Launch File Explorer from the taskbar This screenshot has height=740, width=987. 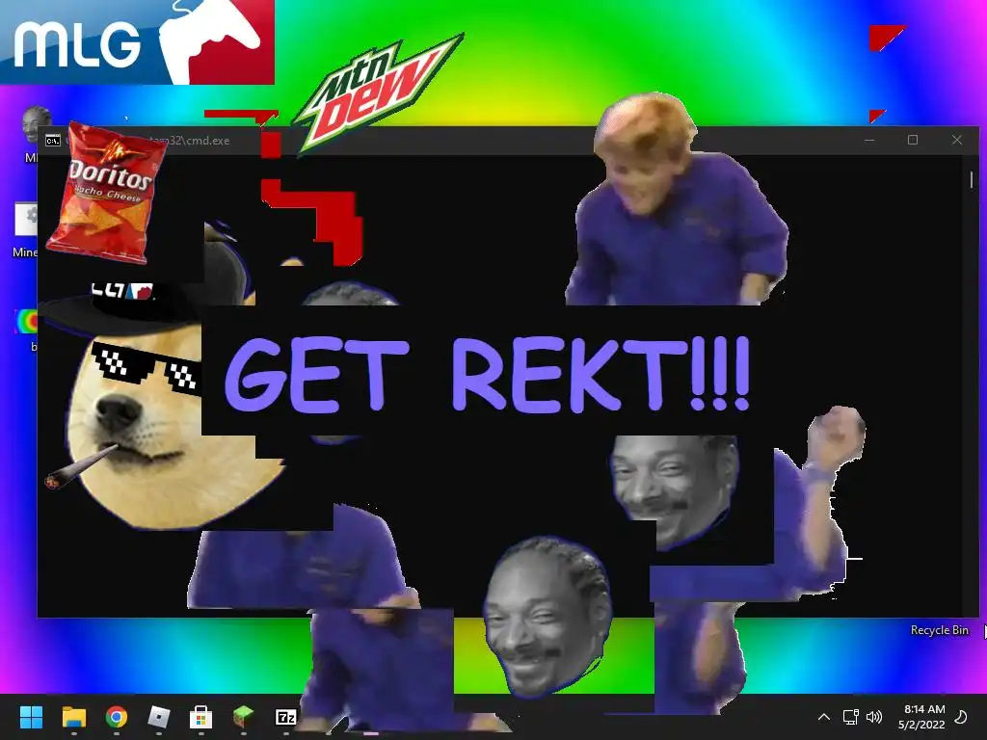[73, 717]
